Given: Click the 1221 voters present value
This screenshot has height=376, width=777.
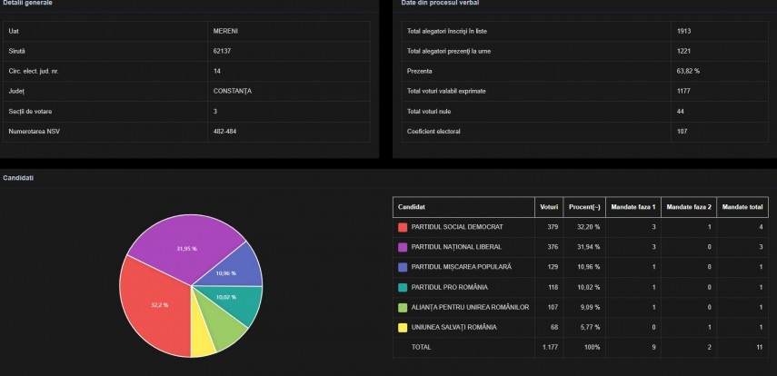Looking at the screenshot, I should (x=683, y=51).
